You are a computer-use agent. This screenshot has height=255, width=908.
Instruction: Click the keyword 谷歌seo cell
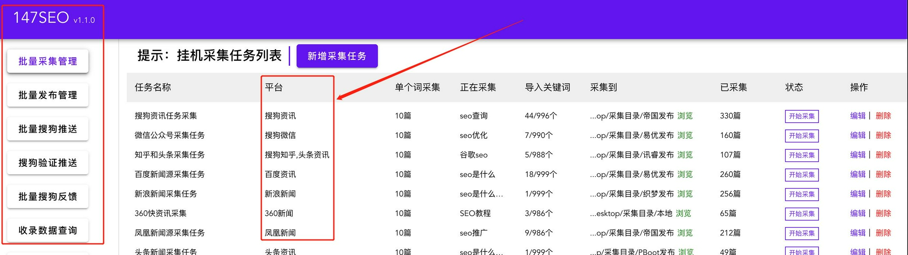[x=474, y=155]
